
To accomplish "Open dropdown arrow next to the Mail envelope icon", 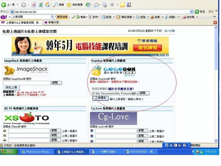I will tap(100, 5).
